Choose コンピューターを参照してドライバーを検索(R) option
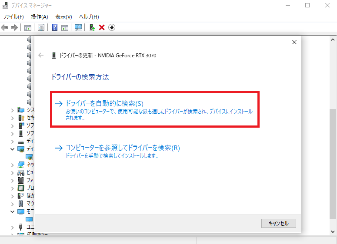This screenshot has width=337, height=244. click(117, 151)
